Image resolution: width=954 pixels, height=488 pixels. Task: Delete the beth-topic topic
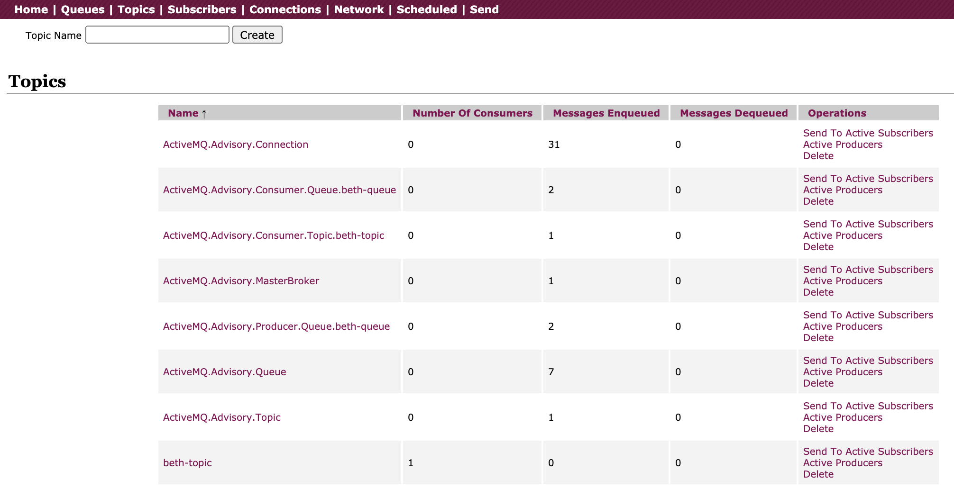tap(818, 474)
